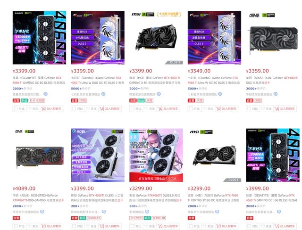Screen dimensions: 302x230
Task: Open the ASUS ROG-STRIX RTX4060TI title link
Action: pos(38,198)
